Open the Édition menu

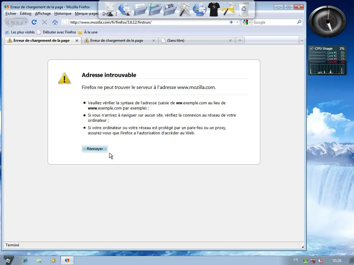pyautogui.click(x=26, y=13)
